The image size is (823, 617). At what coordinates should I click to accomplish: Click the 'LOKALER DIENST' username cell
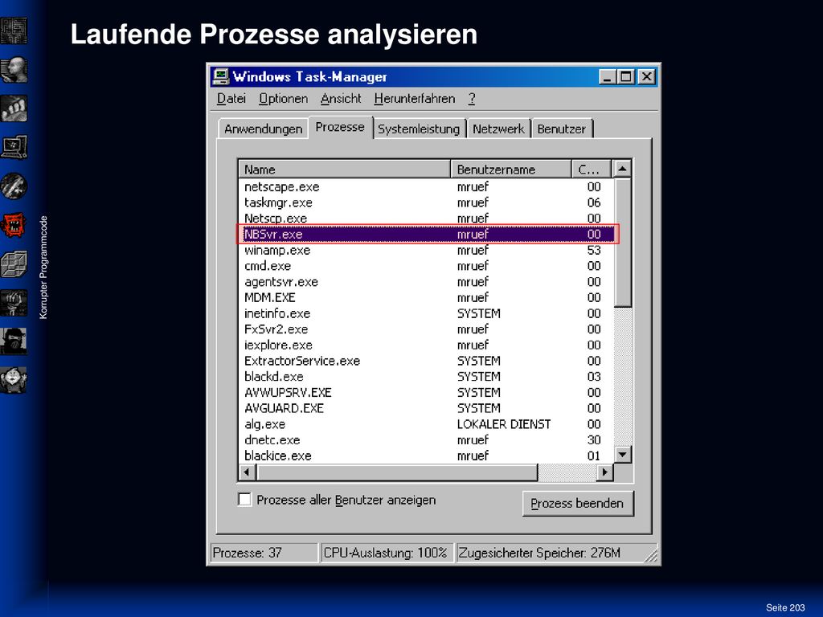[504, 424]
